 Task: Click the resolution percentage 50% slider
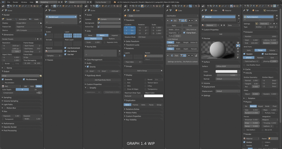[x=11, y=52]
